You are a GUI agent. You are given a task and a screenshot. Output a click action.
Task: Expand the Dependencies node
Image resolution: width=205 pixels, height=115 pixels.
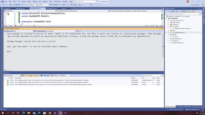tap(168, 22)
